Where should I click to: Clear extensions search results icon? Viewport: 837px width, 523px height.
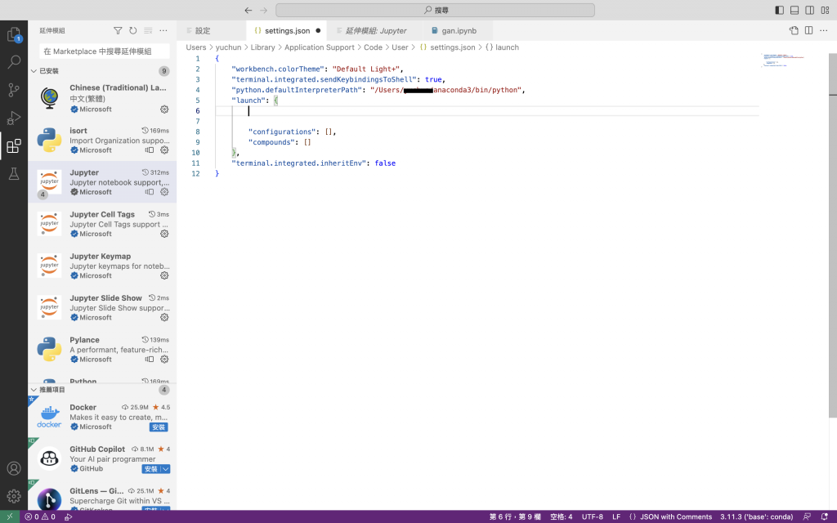(148, 30)
